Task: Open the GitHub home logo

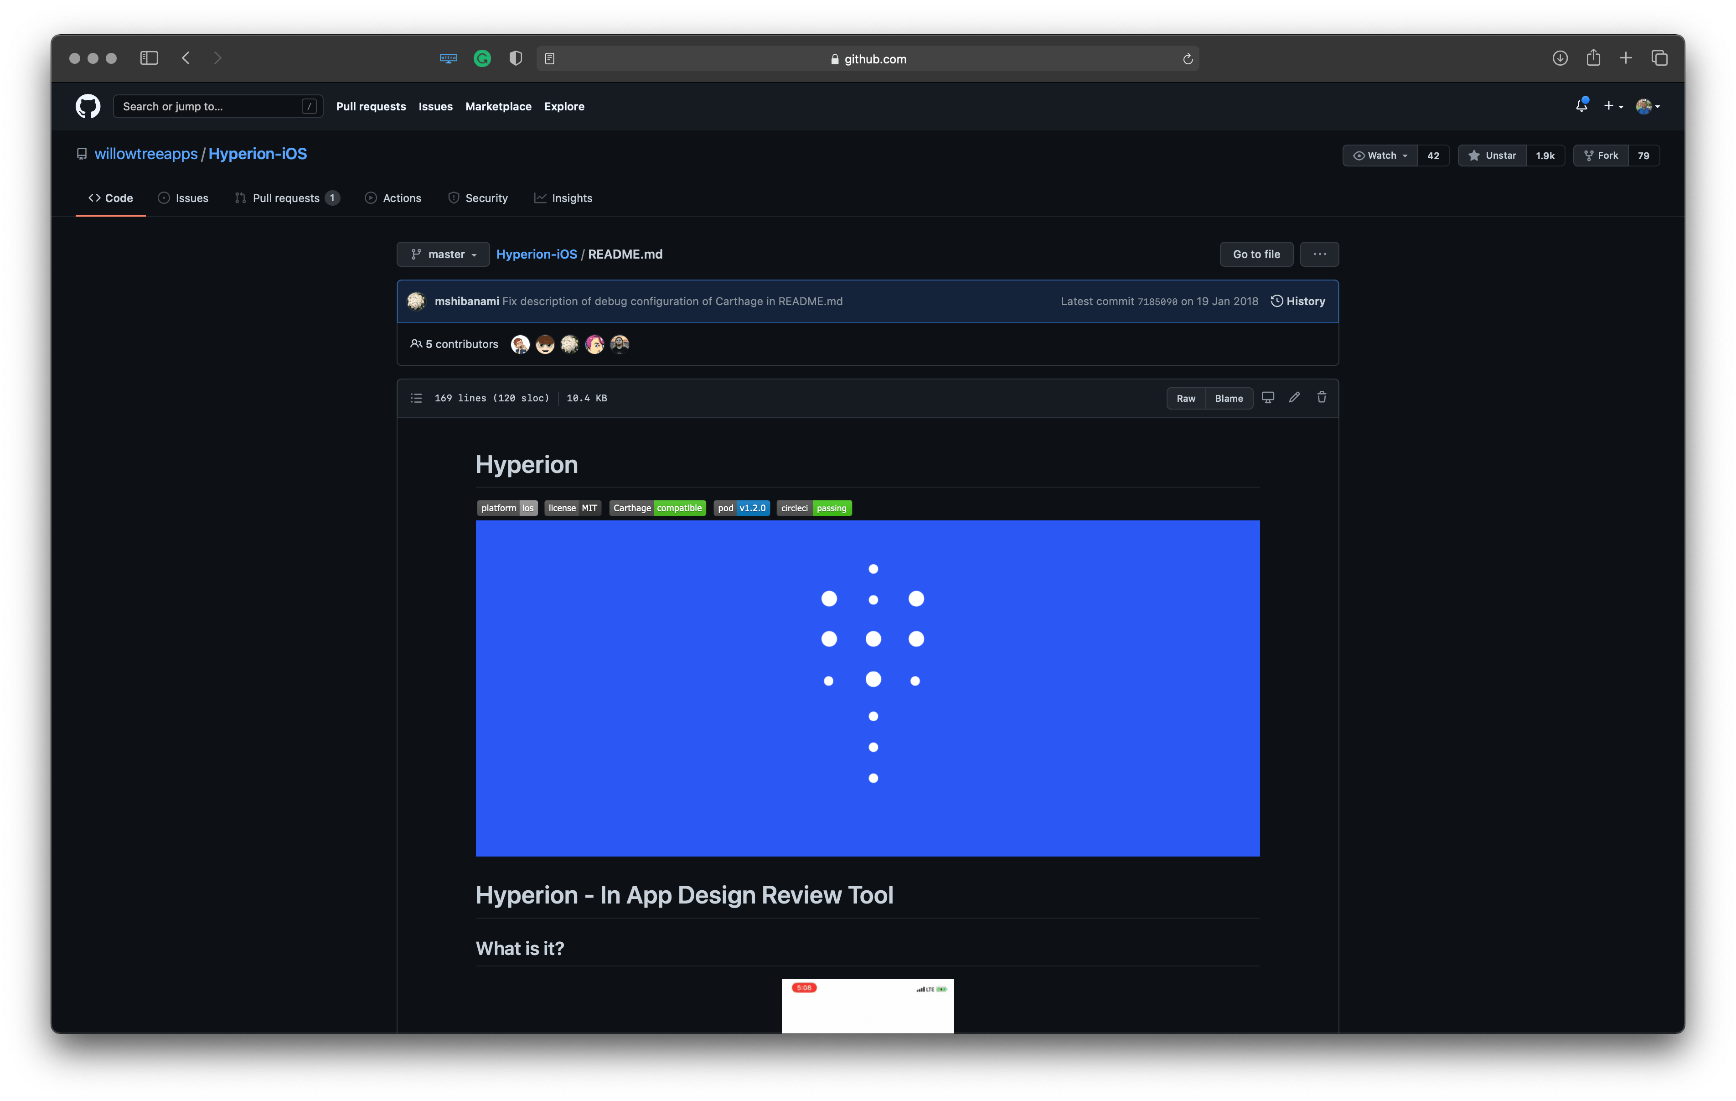Action: [88, 106]
